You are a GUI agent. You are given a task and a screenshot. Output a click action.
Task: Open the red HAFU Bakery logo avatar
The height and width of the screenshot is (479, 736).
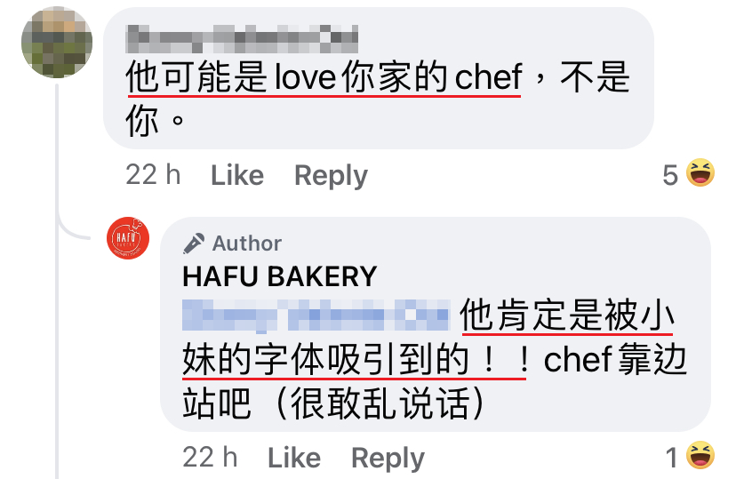pos(128,238)
